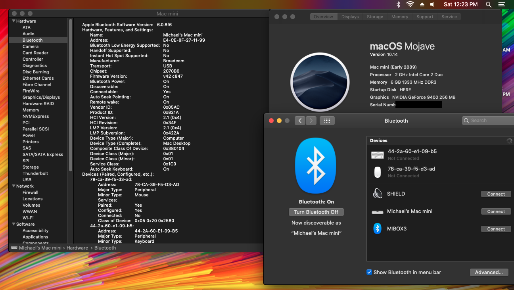Switch to the Displays tab
The height and width of the screenshot is (290, 514).
(350, 17)
